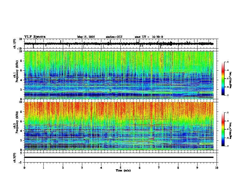244x188 pixels.
Task: Click time axis tick label "9"
Action: [197, 168]
